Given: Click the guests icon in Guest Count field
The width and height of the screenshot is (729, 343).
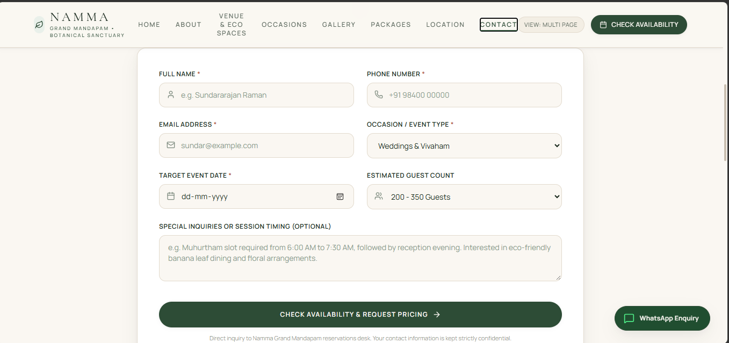Looking at the screenshot, I should 379,196.
